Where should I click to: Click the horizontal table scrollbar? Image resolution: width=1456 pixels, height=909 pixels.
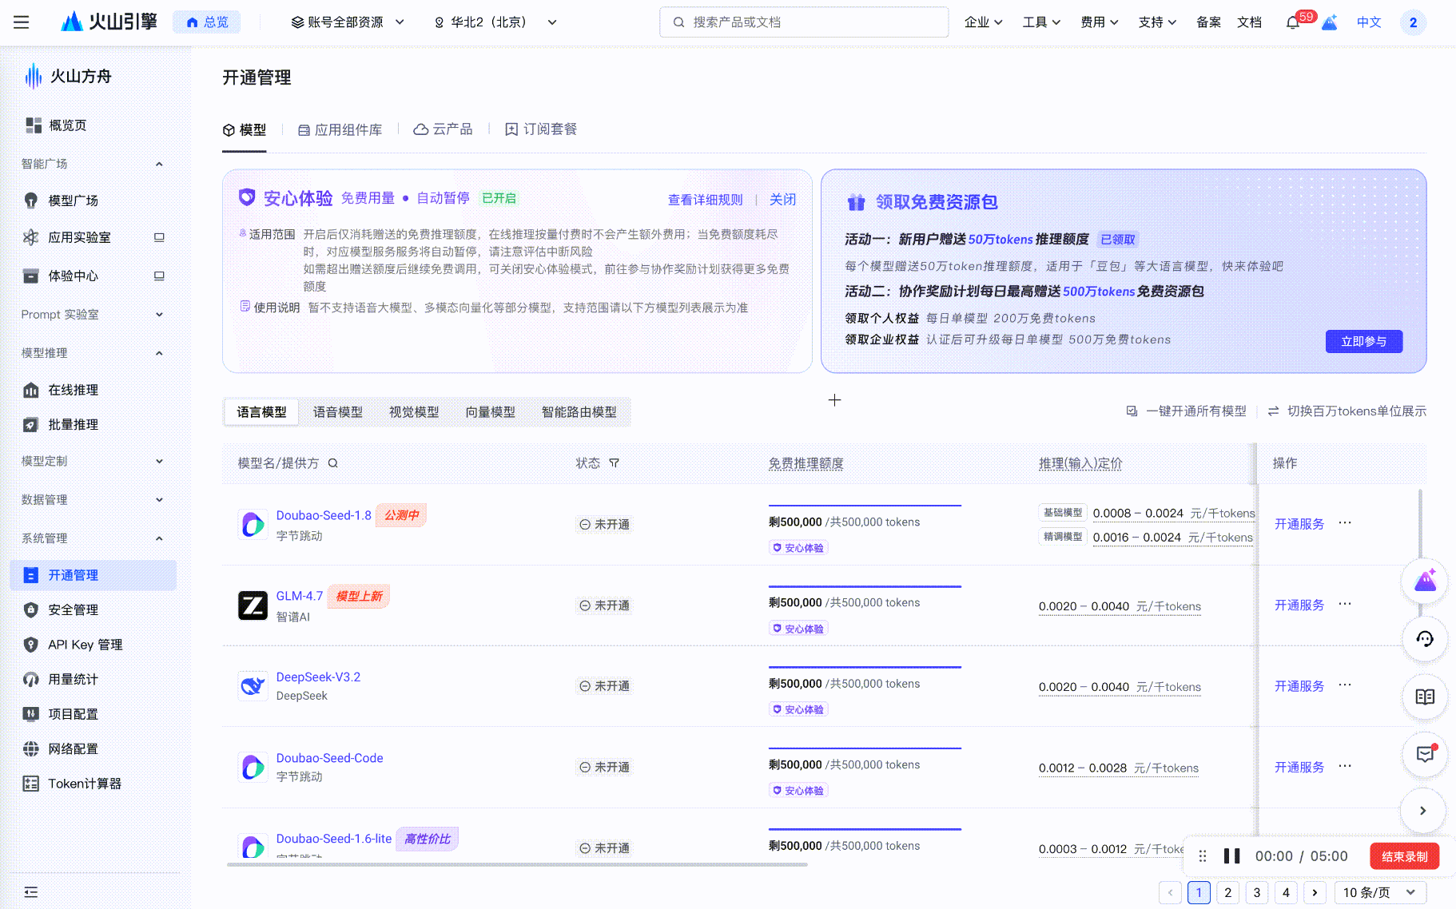517,864
